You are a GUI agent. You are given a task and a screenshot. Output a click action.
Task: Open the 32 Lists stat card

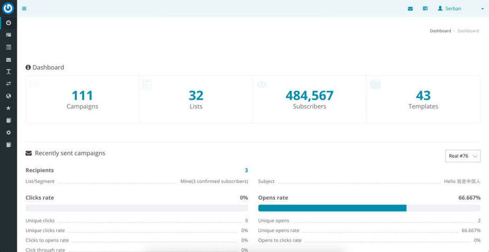tap(196, 99)
